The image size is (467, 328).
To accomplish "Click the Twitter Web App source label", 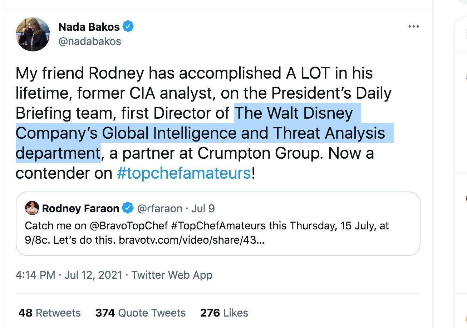I will [172, 275].
